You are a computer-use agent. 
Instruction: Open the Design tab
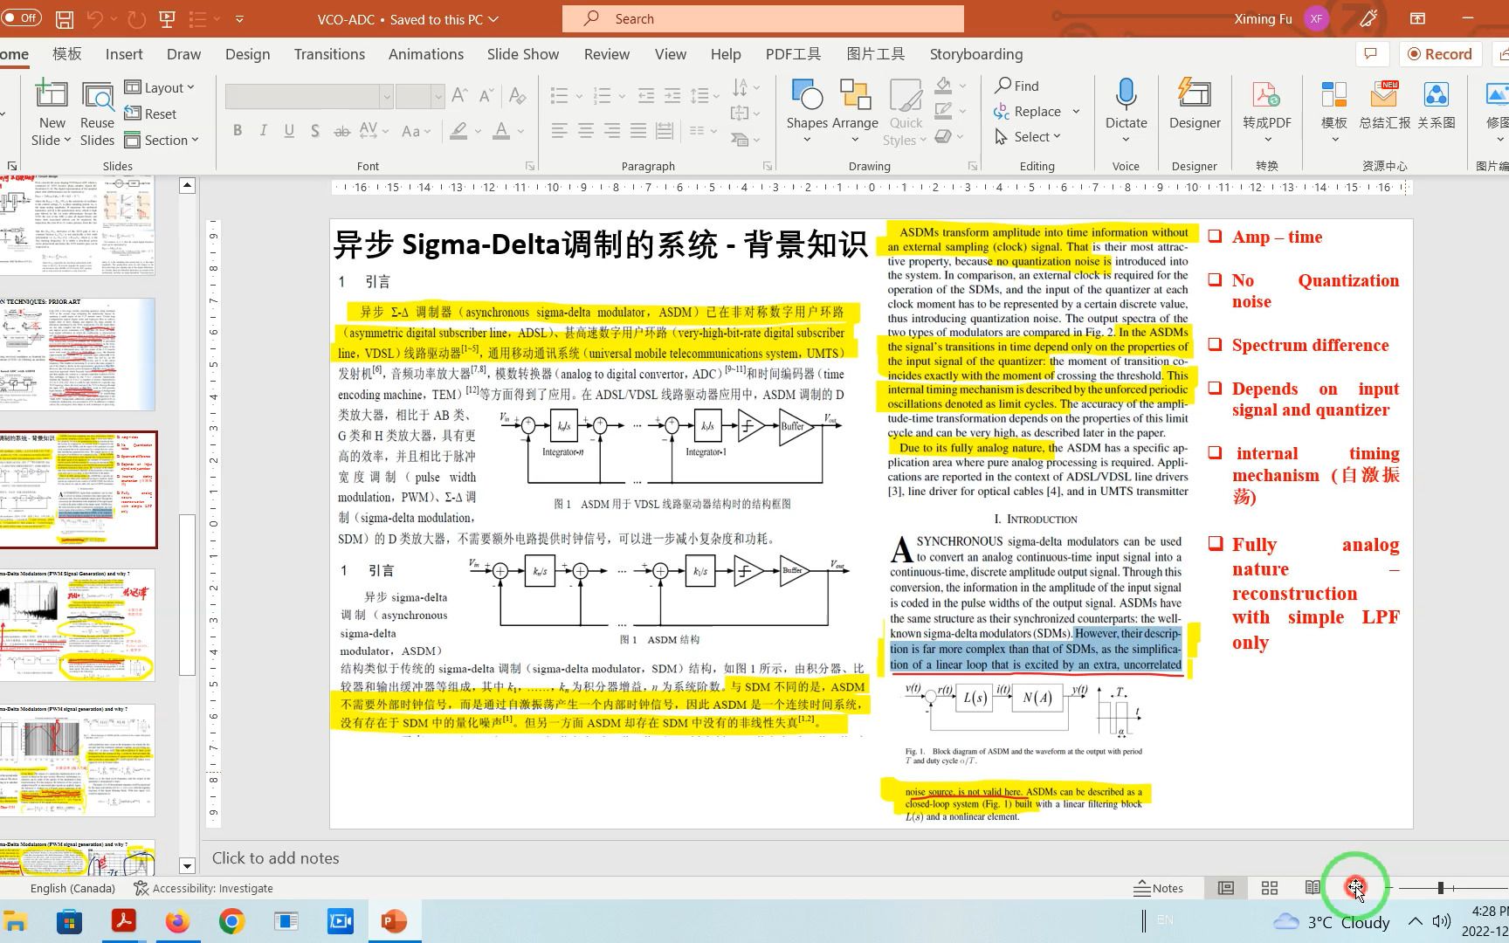pos(247,54)
